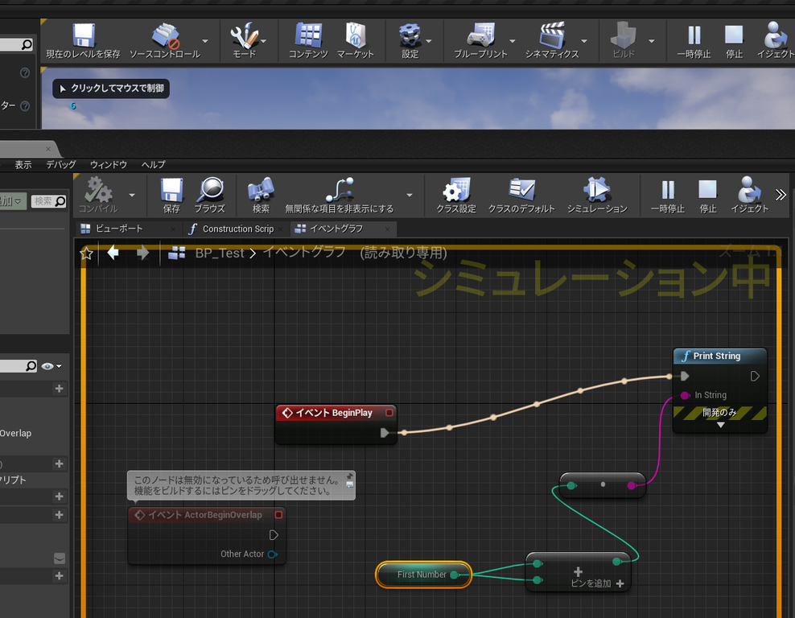795x618 pixels.
Task: Bookmark graph with the star icon
Action: point(86,253)
